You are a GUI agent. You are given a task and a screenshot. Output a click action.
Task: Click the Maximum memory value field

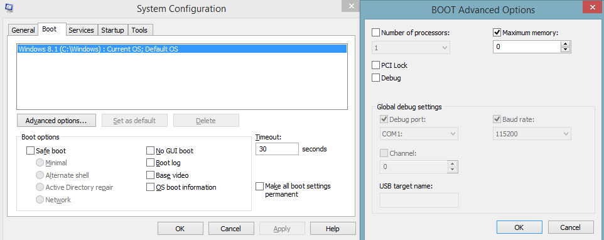point(527,46)
